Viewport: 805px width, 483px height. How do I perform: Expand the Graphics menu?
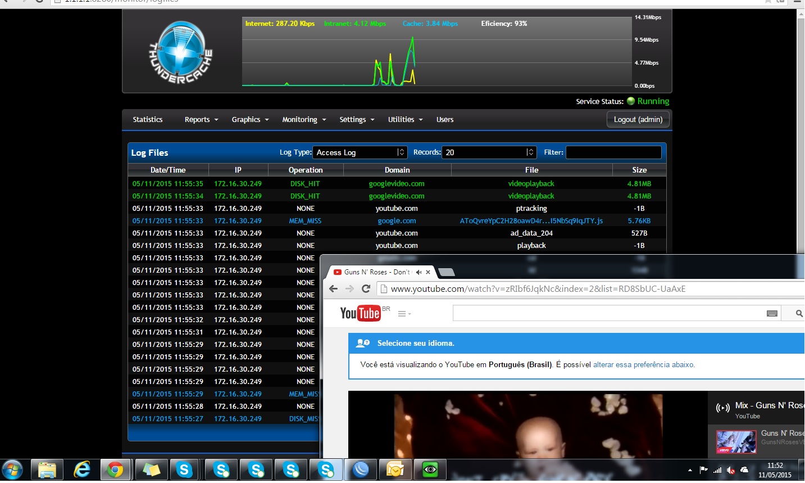[x=250, y=120]
